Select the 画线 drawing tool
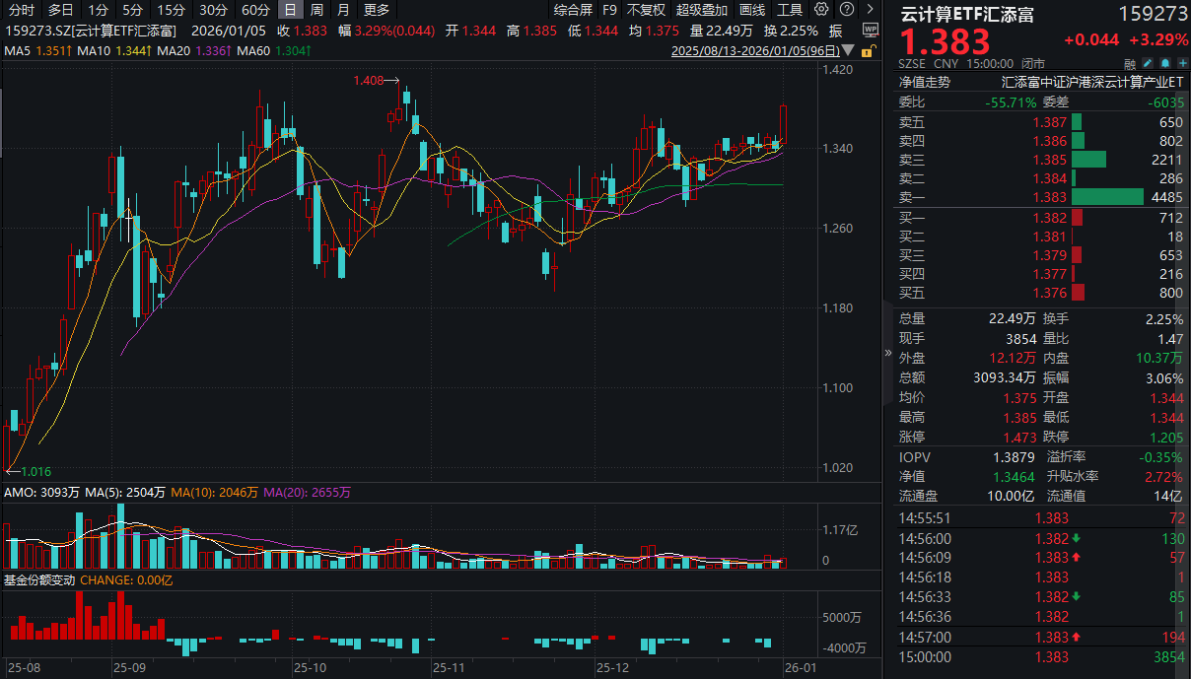The width and height of the screenshot is (1191, 679). coord(753,10)
